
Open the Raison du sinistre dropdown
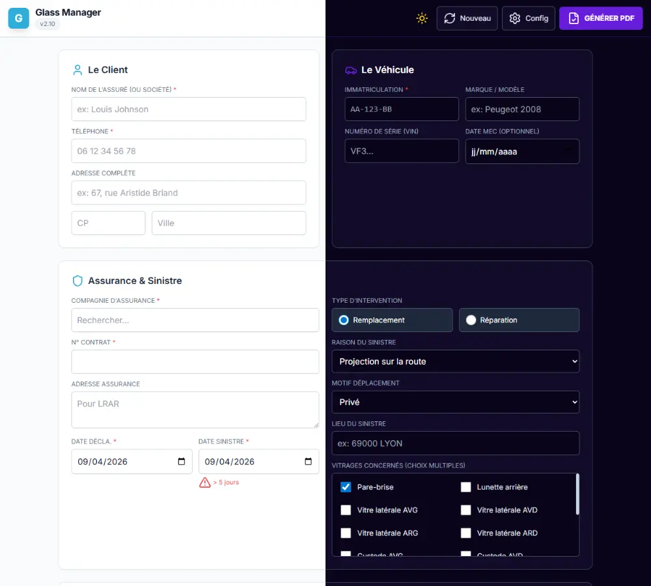pyautogui.click(x=455, y=361)
